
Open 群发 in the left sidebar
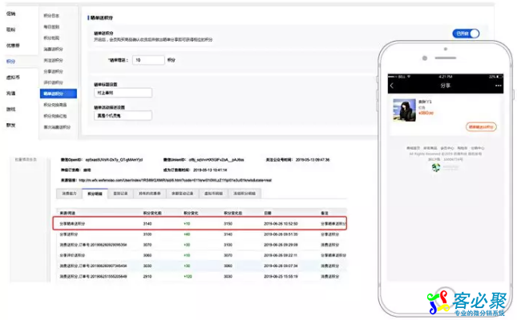(x=10, y=125)
